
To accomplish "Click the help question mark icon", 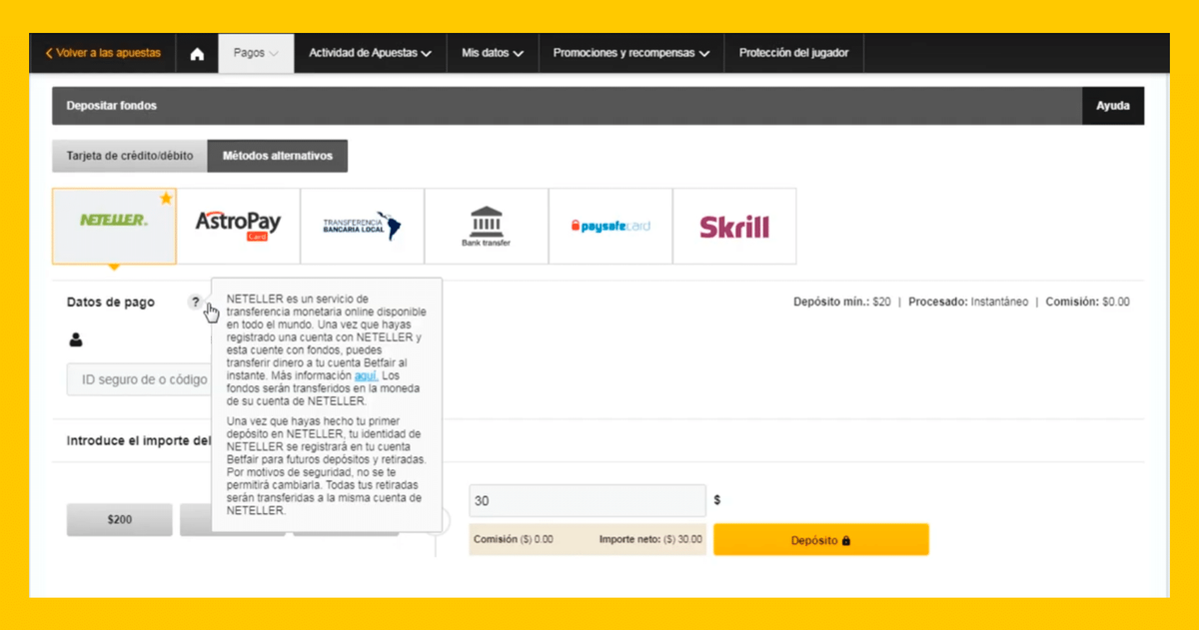I will (x=196, y=302).
